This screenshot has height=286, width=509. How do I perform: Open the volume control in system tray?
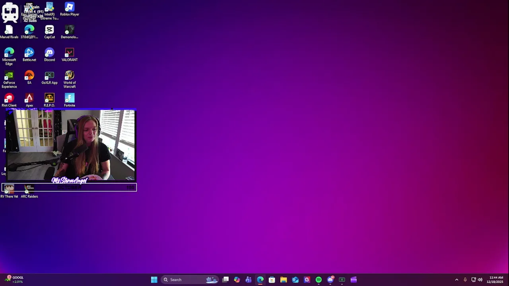pos(480,280)
